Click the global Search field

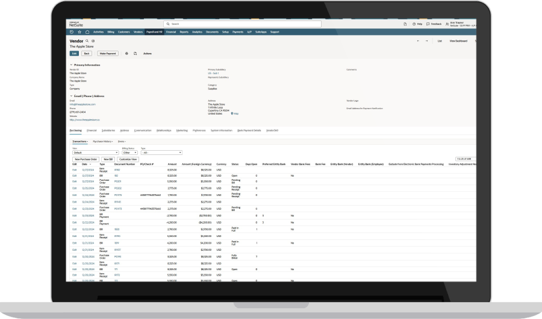(x=242, y=24)
